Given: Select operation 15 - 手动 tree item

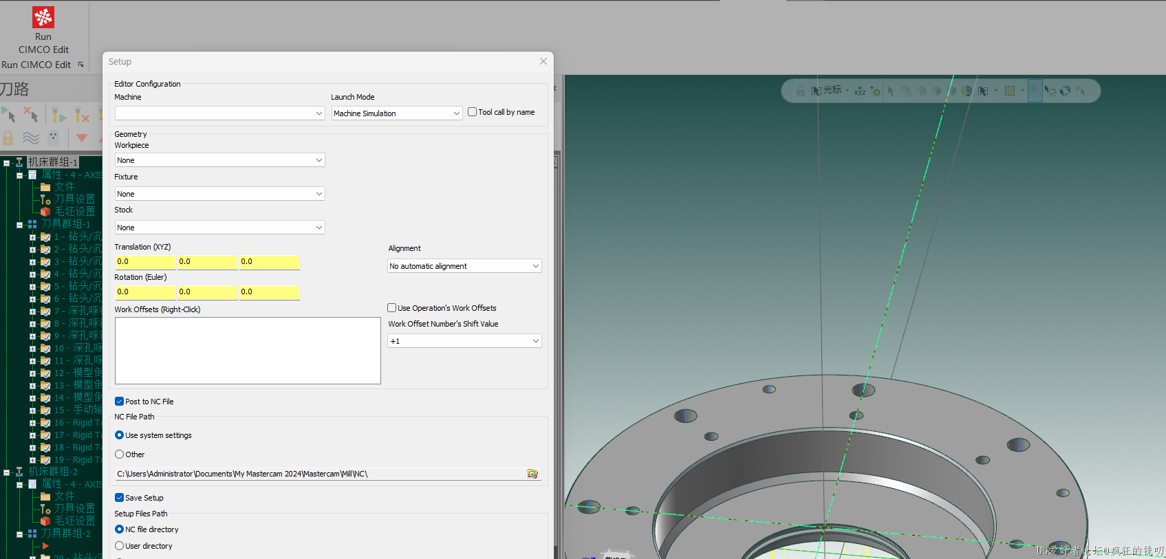Looking at the screenshot, I should tap(78, 410).
